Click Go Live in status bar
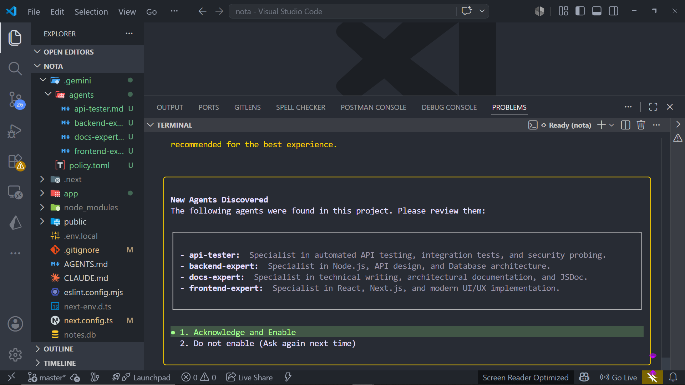This screenshot has height=385, width=685. pyautogui.click(x=619, y=378)
